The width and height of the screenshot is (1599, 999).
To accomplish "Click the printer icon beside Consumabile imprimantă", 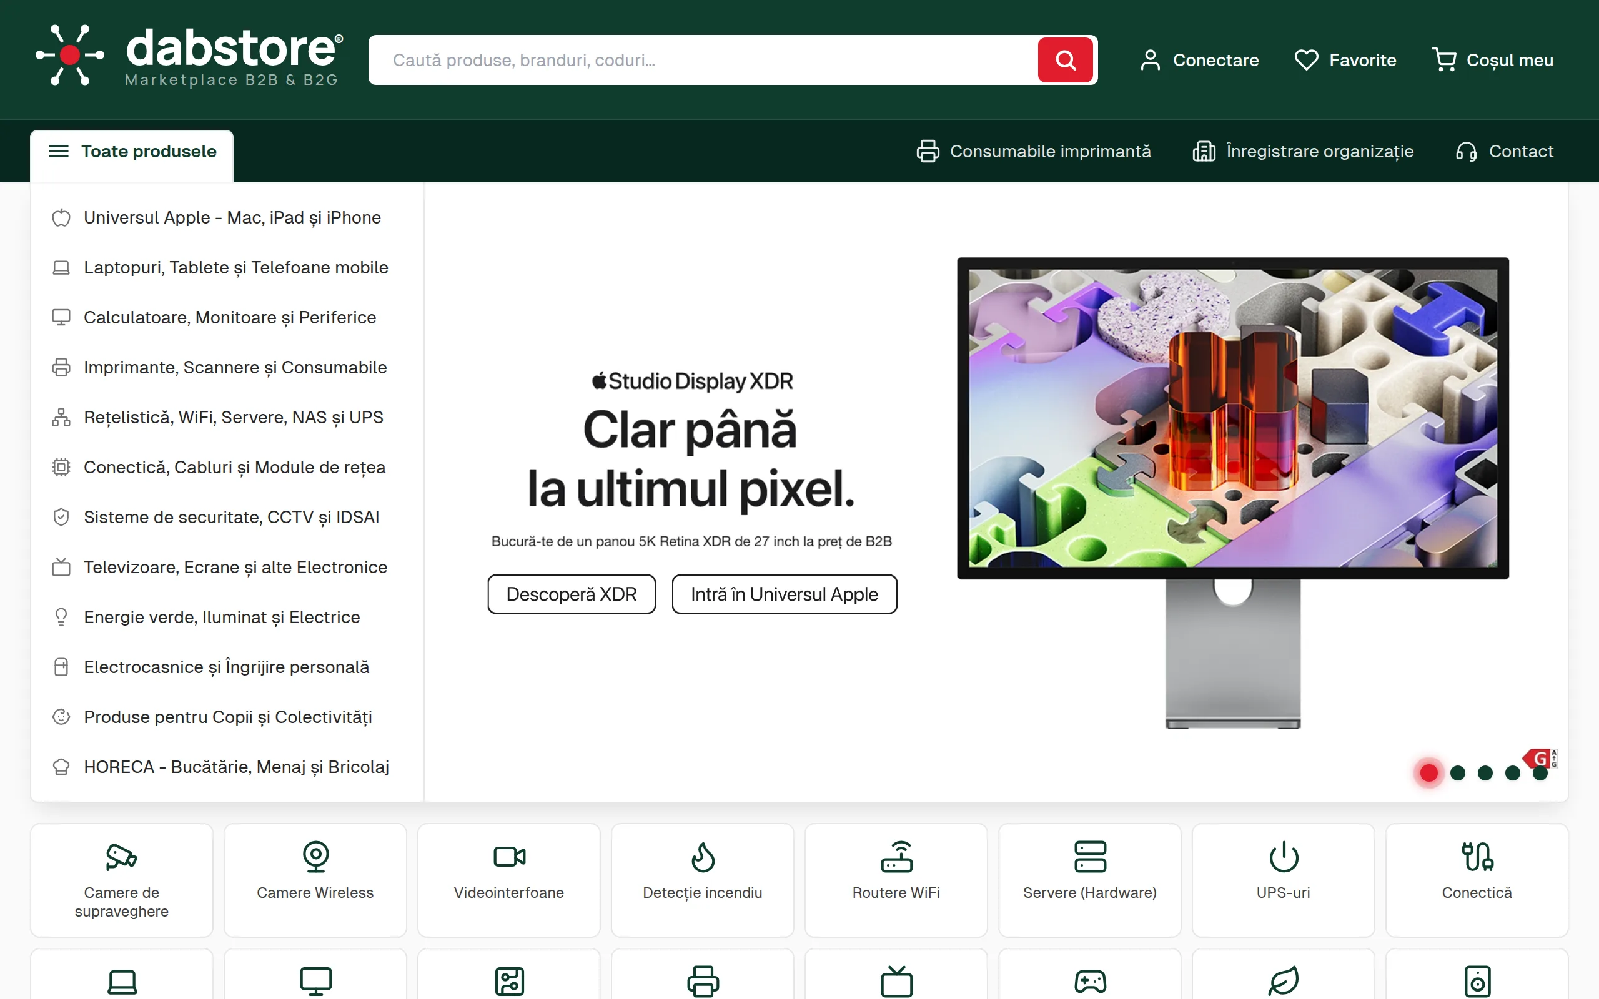I will (928, 151).
